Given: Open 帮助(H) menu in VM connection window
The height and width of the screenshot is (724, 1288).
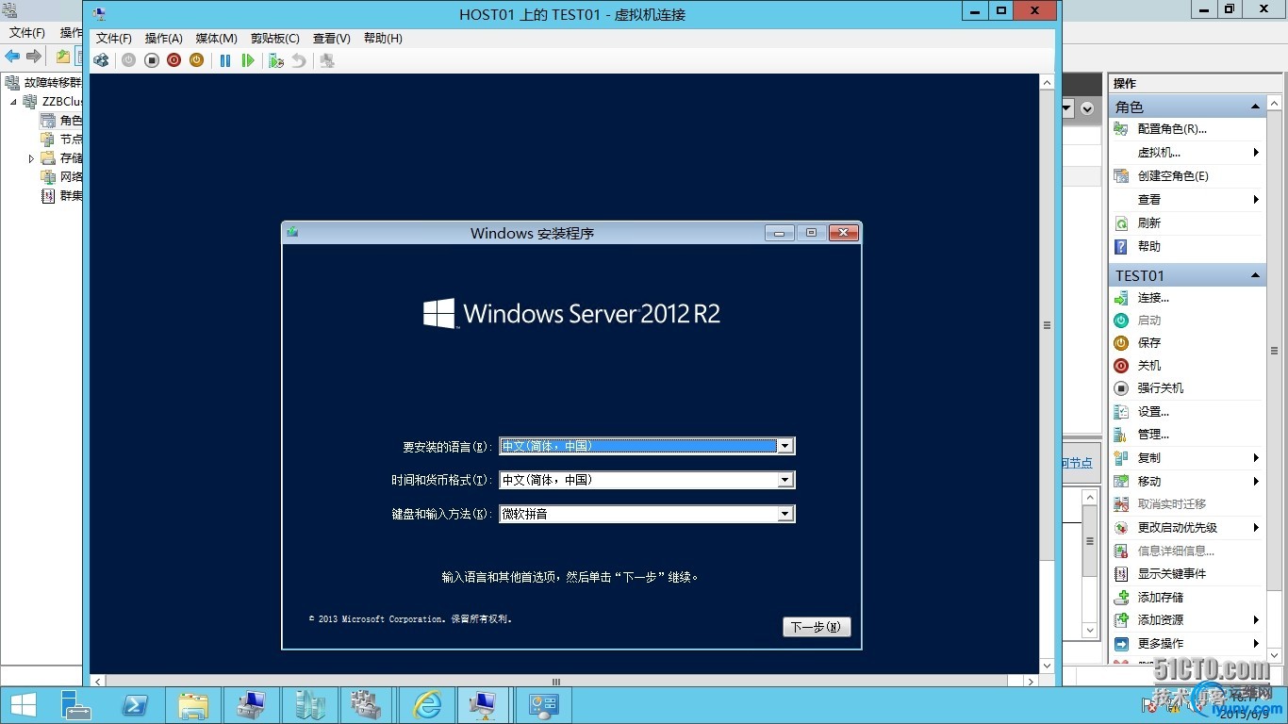Looking at the screenshot, I should pyautogui.click(x=383, y=39).
